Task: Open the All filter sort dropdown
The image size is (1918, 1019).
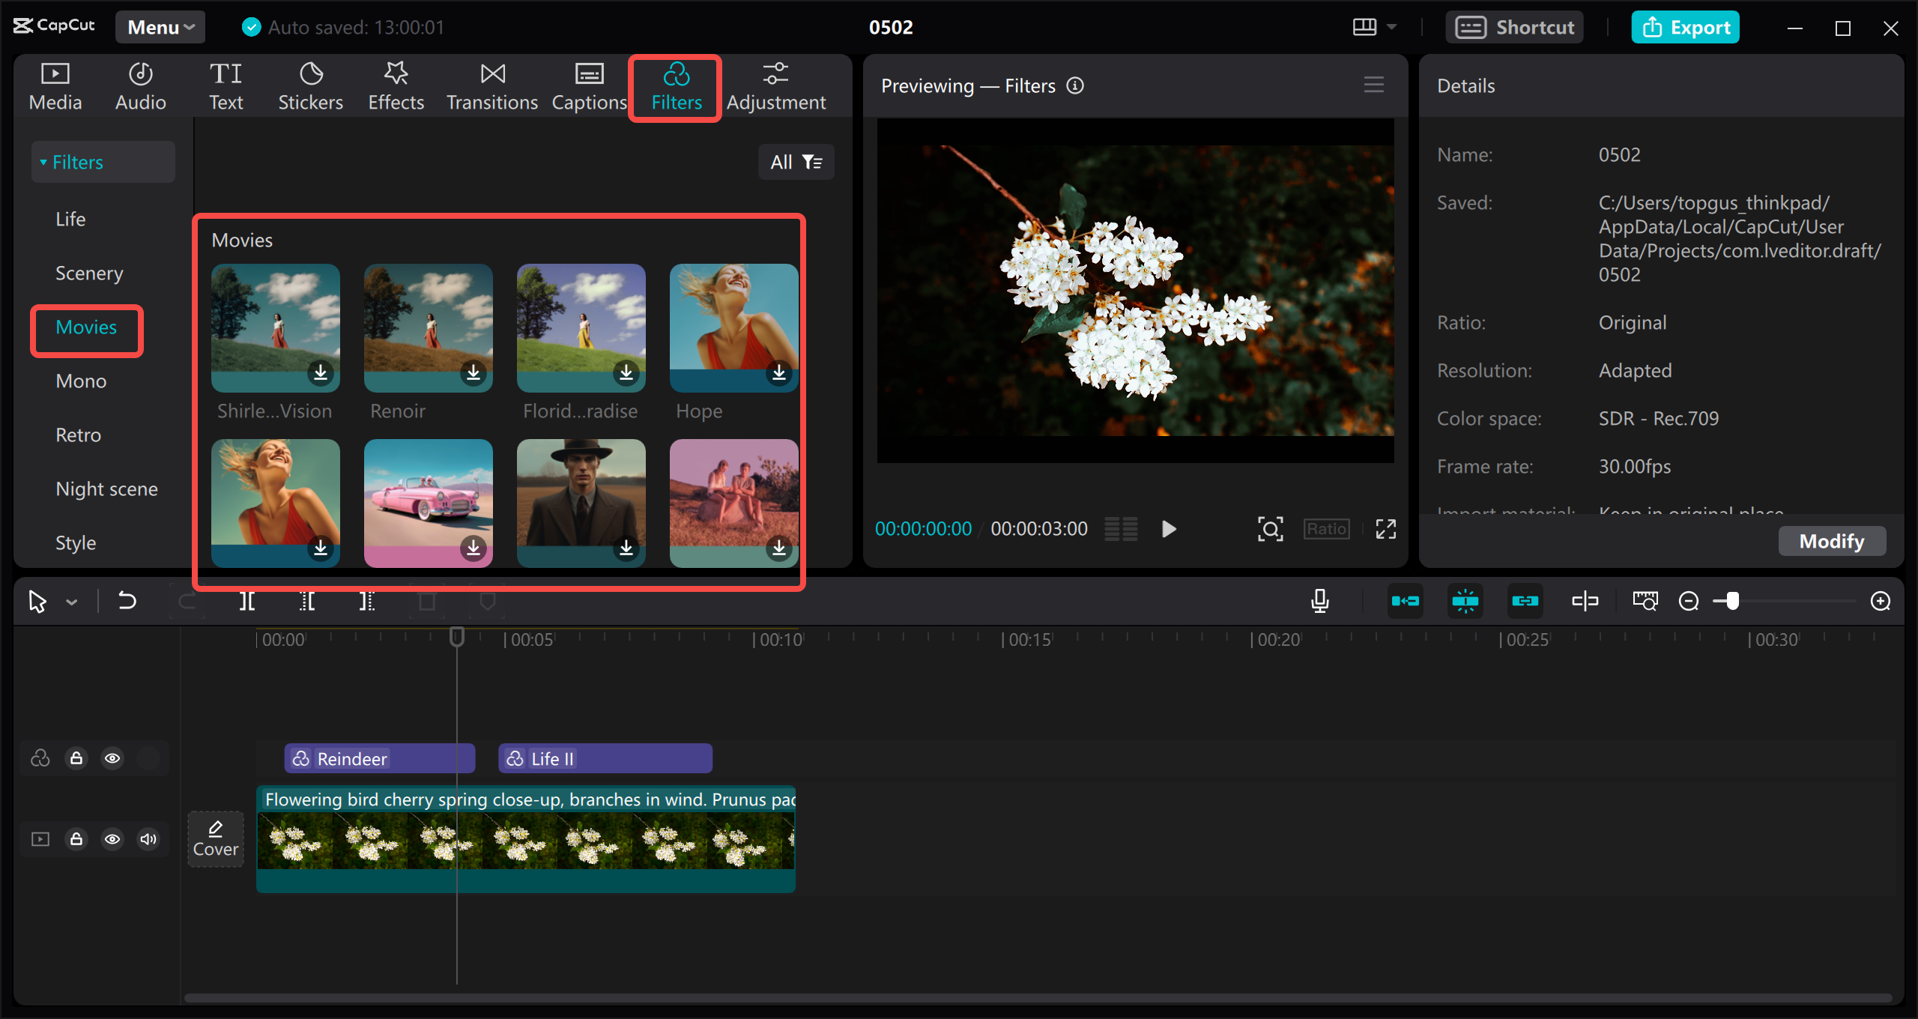Action: (x=796, y=162)
